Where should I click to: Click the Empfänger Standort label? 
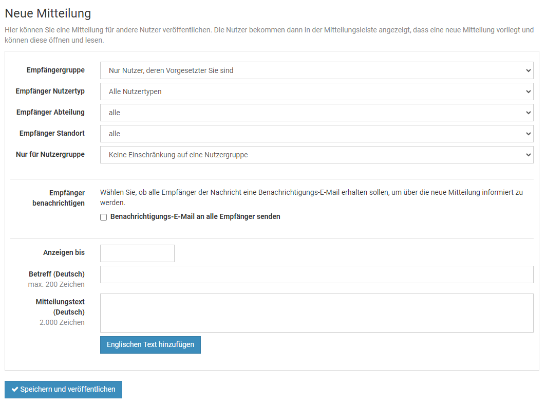click(52, 133)
